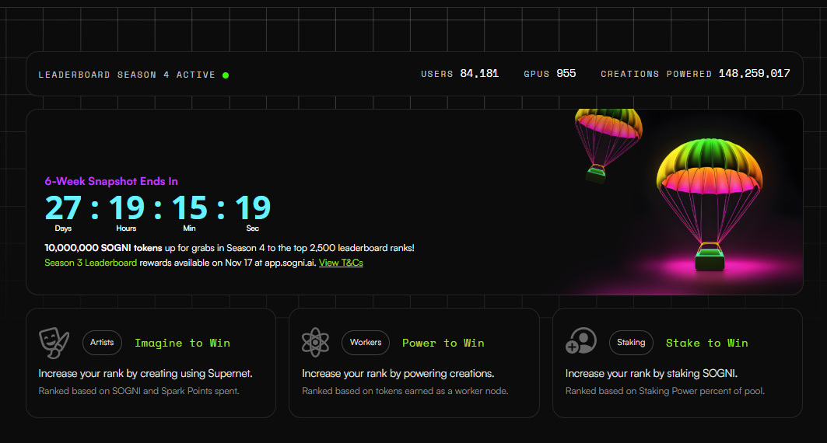Click the Users count 84,181
The width and height of the screenshot is (827, 443).
pyautogui.click(x=479, y=74)
